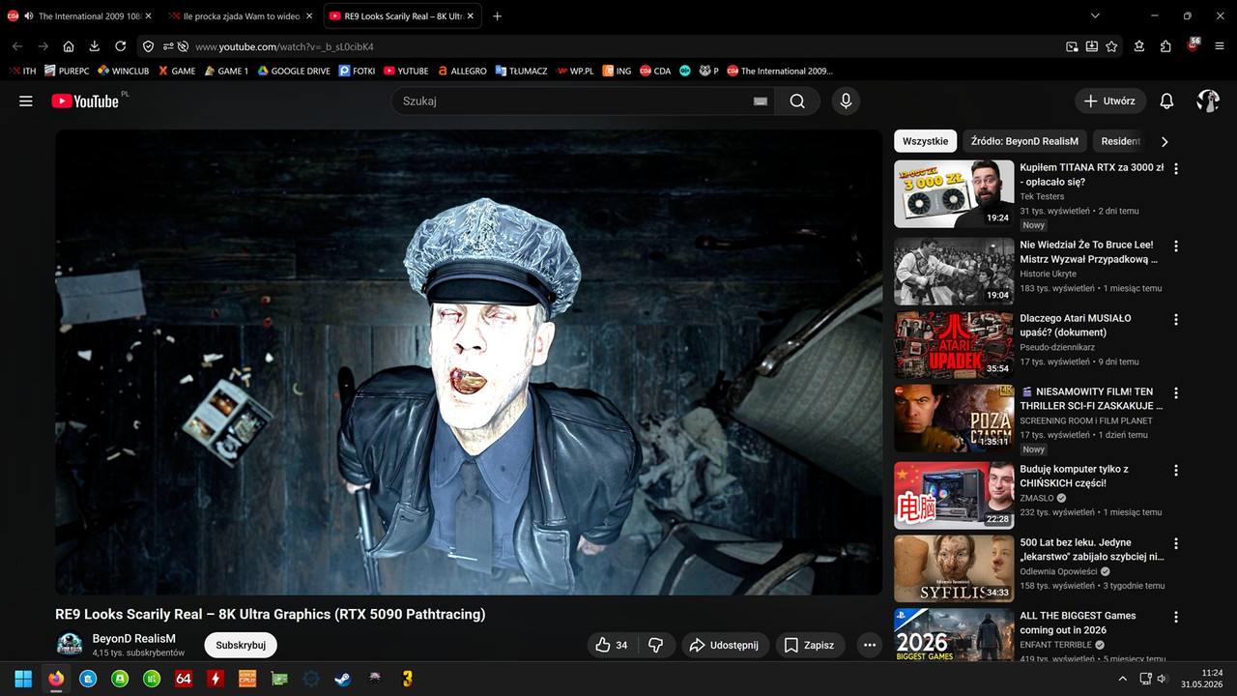The image size is (1237, 696).
Task: Switch to The International 2009 tab
Action: (81, 16)
